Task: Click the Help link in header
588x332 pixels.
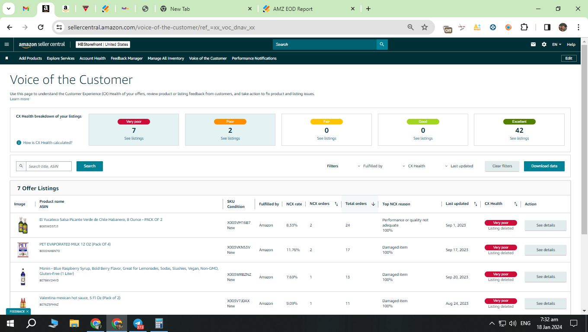Action: (571, 45)
